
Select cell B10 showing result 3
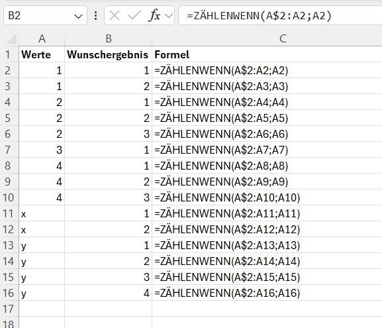[x=109, y=197]
